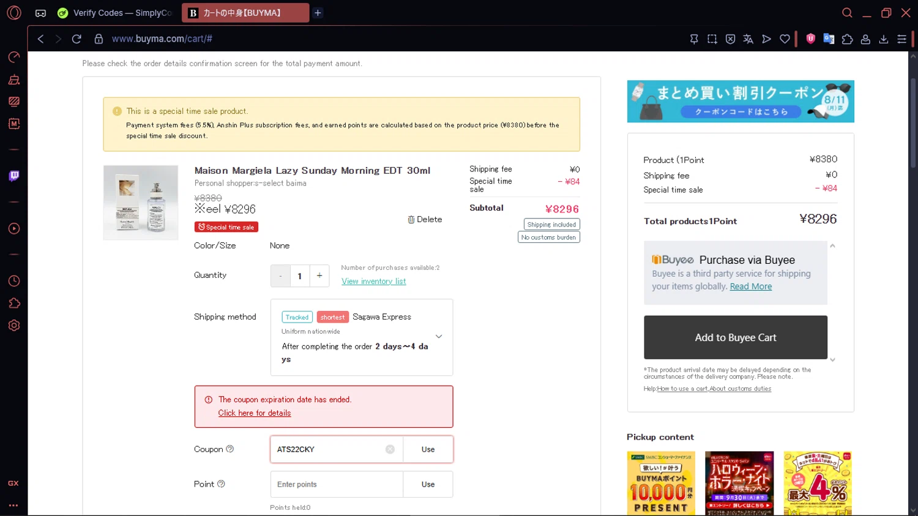Click the search tabs magnifier icon
Image resolution: width=918 pixels, height=516 pixels.
click(x=847, y=13)
